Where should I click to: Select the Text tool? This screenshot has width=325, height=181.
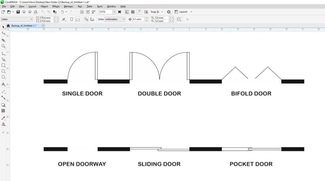click(x=3, y=84)
